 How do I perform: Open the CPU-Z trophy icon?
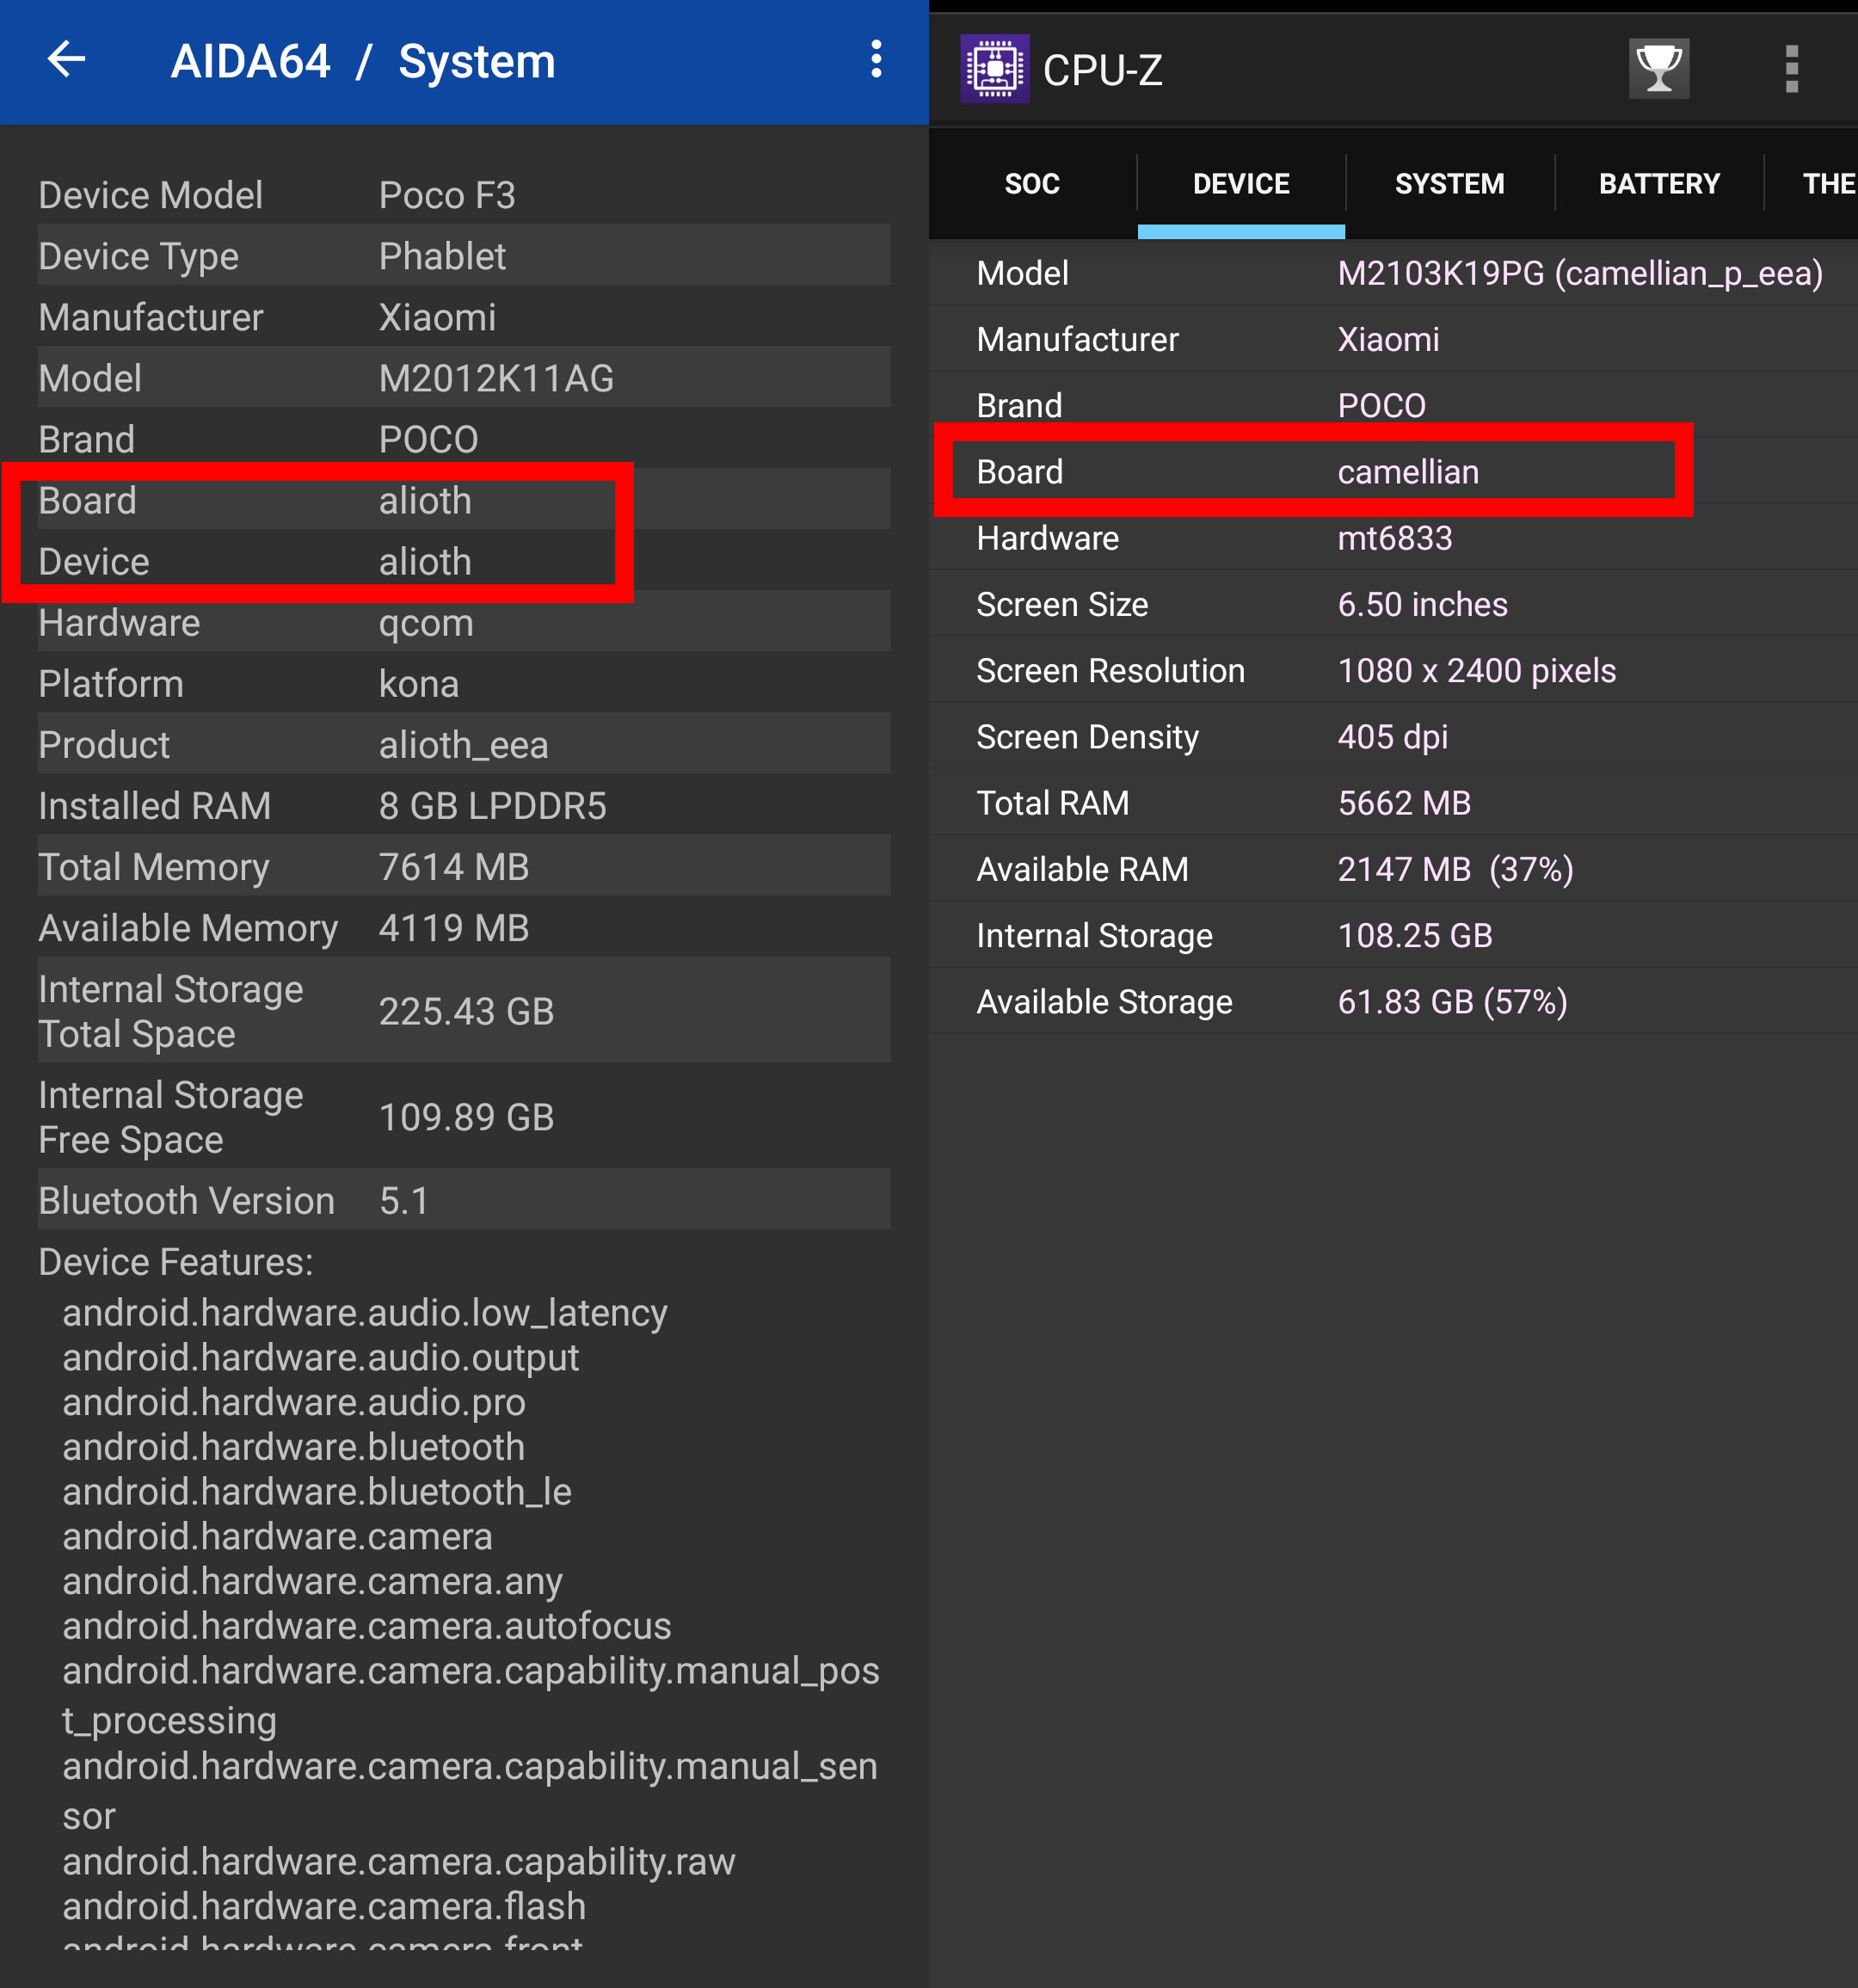point(1659,69)
